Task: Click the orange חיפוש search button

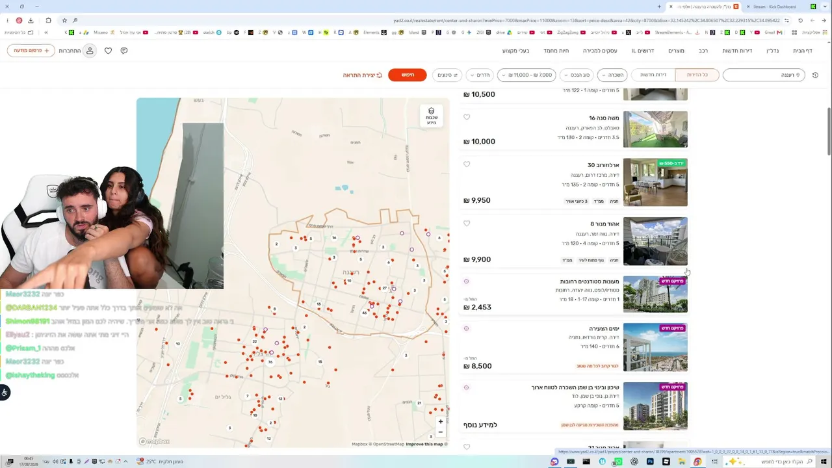Action: (408, 75)
